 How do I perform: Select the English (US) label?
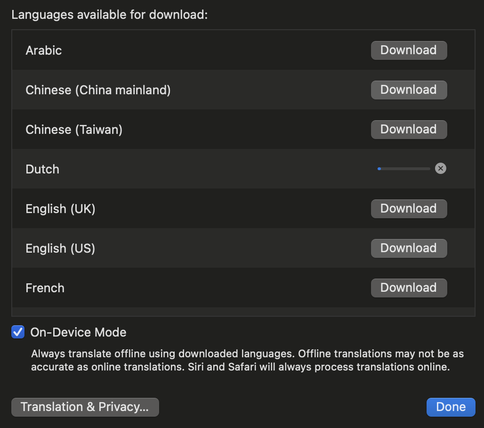pos(60,248)
